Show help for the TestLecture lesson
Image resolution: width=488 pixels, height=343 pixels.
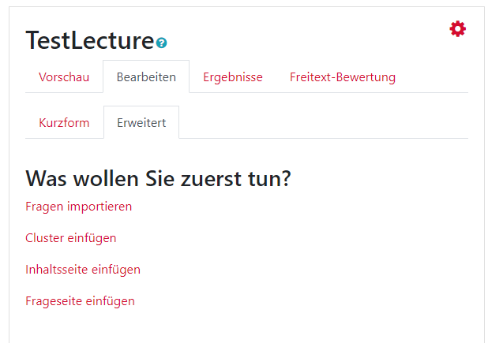coord(162,43)
